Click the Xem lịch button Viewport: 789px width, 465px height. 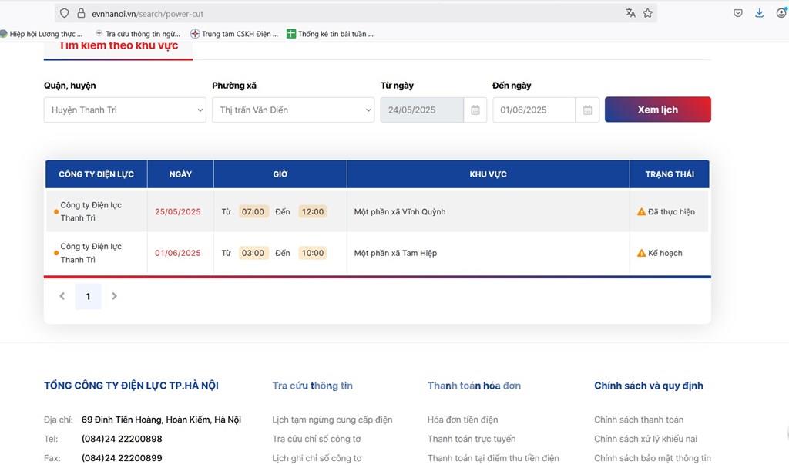coord(658,110)
